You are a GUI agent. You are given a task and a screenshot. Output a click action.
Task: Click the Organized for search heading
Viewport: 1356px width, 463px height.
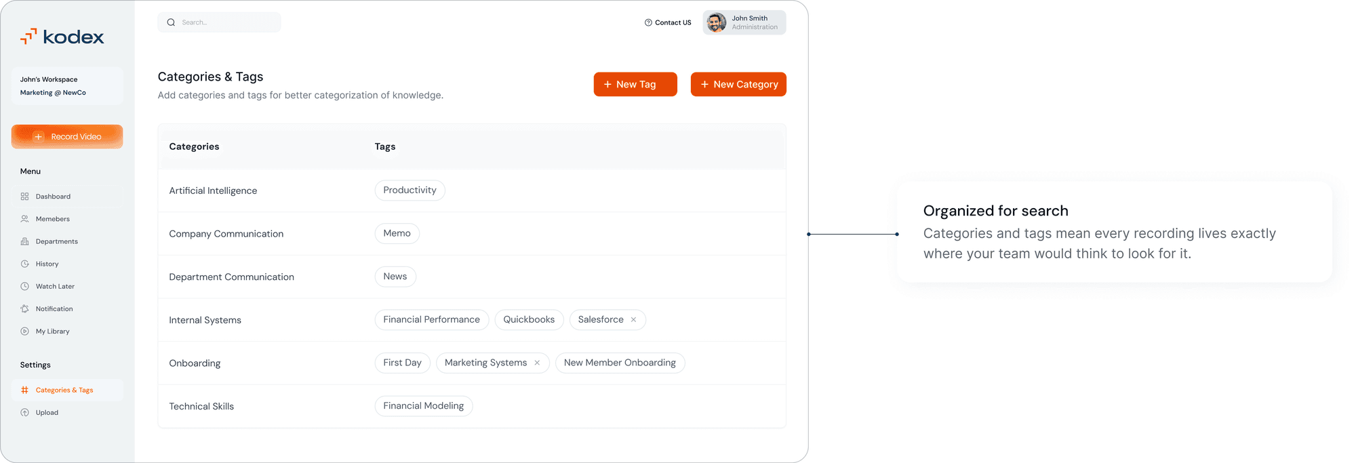click(996, 211)
